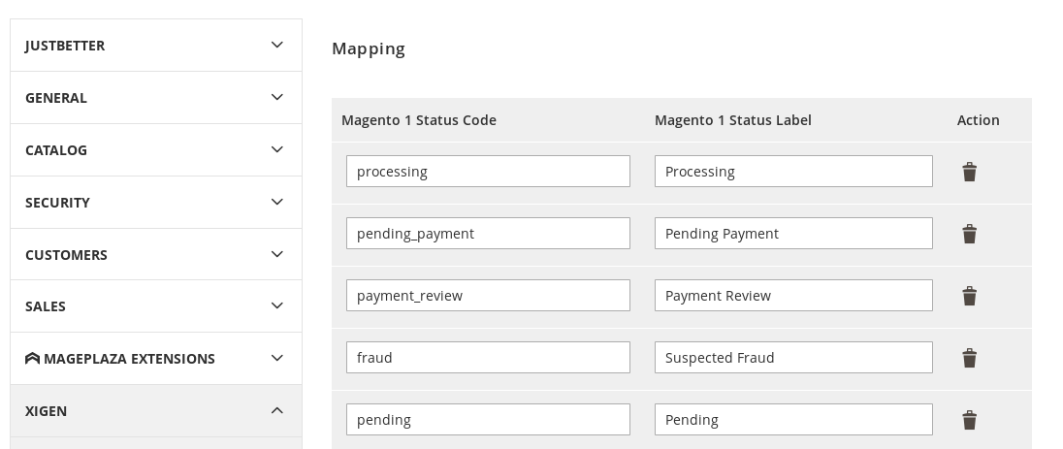This screenshot has width=1063, height=449.
Task: Collapse the Xigen section chevron
Action: (x=276, y=411)
